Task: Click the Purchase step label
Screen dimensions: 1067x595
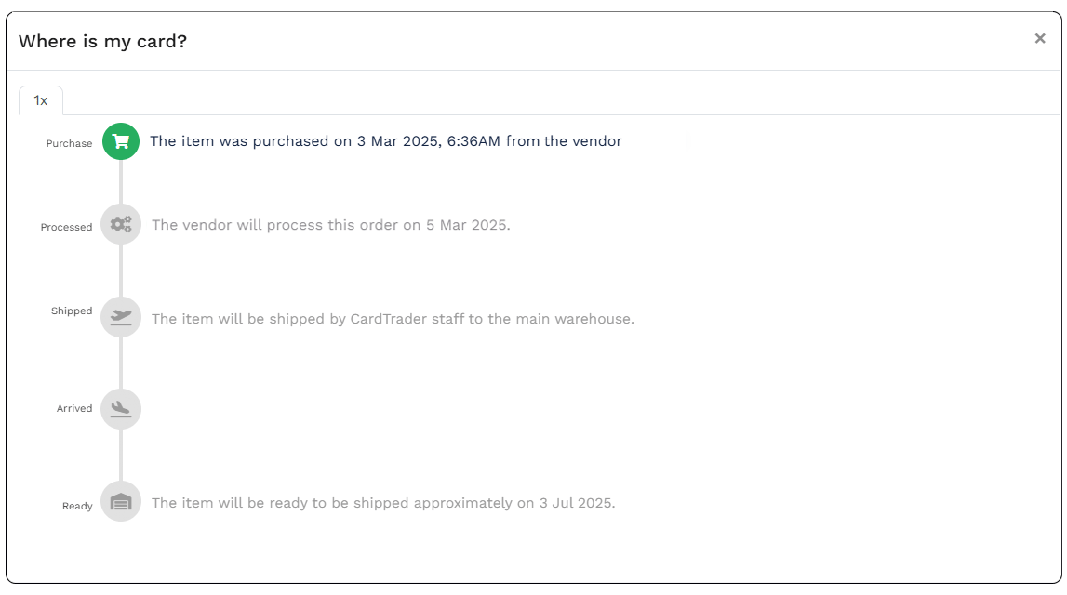Action: pyautogui.click(x=69, y=143)
